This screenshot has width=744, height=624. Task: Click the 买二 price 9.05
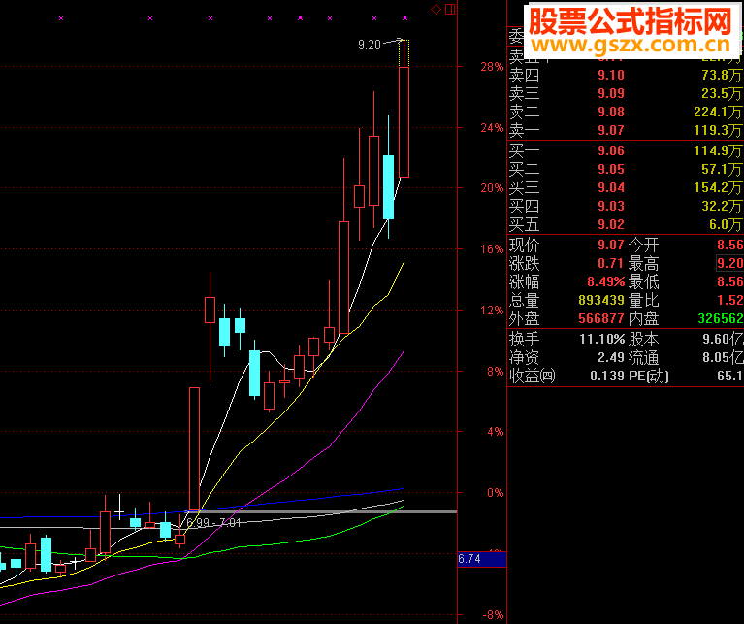611,170
